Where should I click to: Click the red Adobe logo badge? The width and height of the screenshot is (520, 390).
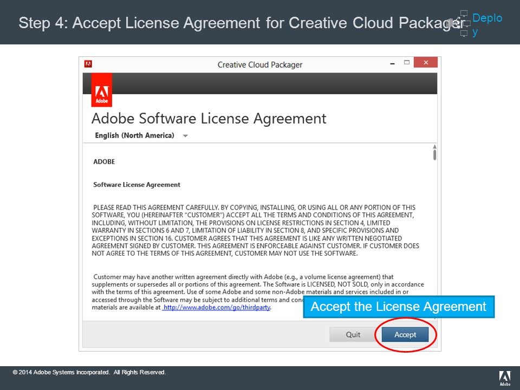tap(101, 90)
